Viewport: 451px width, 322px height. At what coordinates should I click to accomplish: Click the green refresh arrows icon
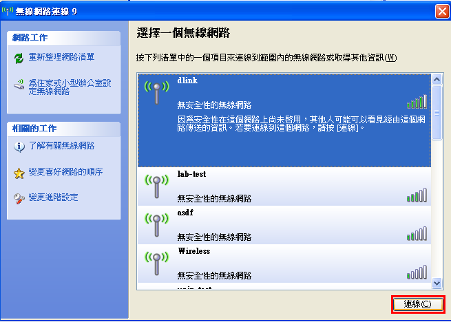[x=19, y=58]
